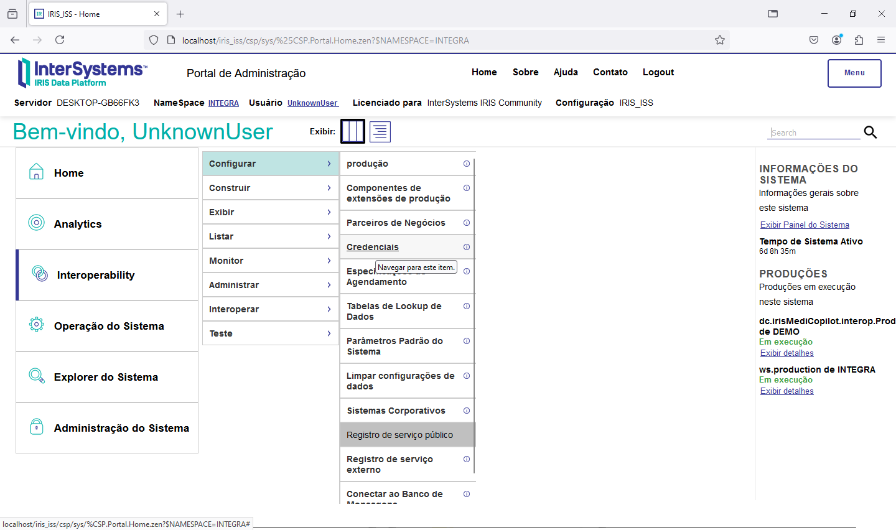Select Registro de serviço público item
Screen dimensions: 896x530
(x=399, y=435)
